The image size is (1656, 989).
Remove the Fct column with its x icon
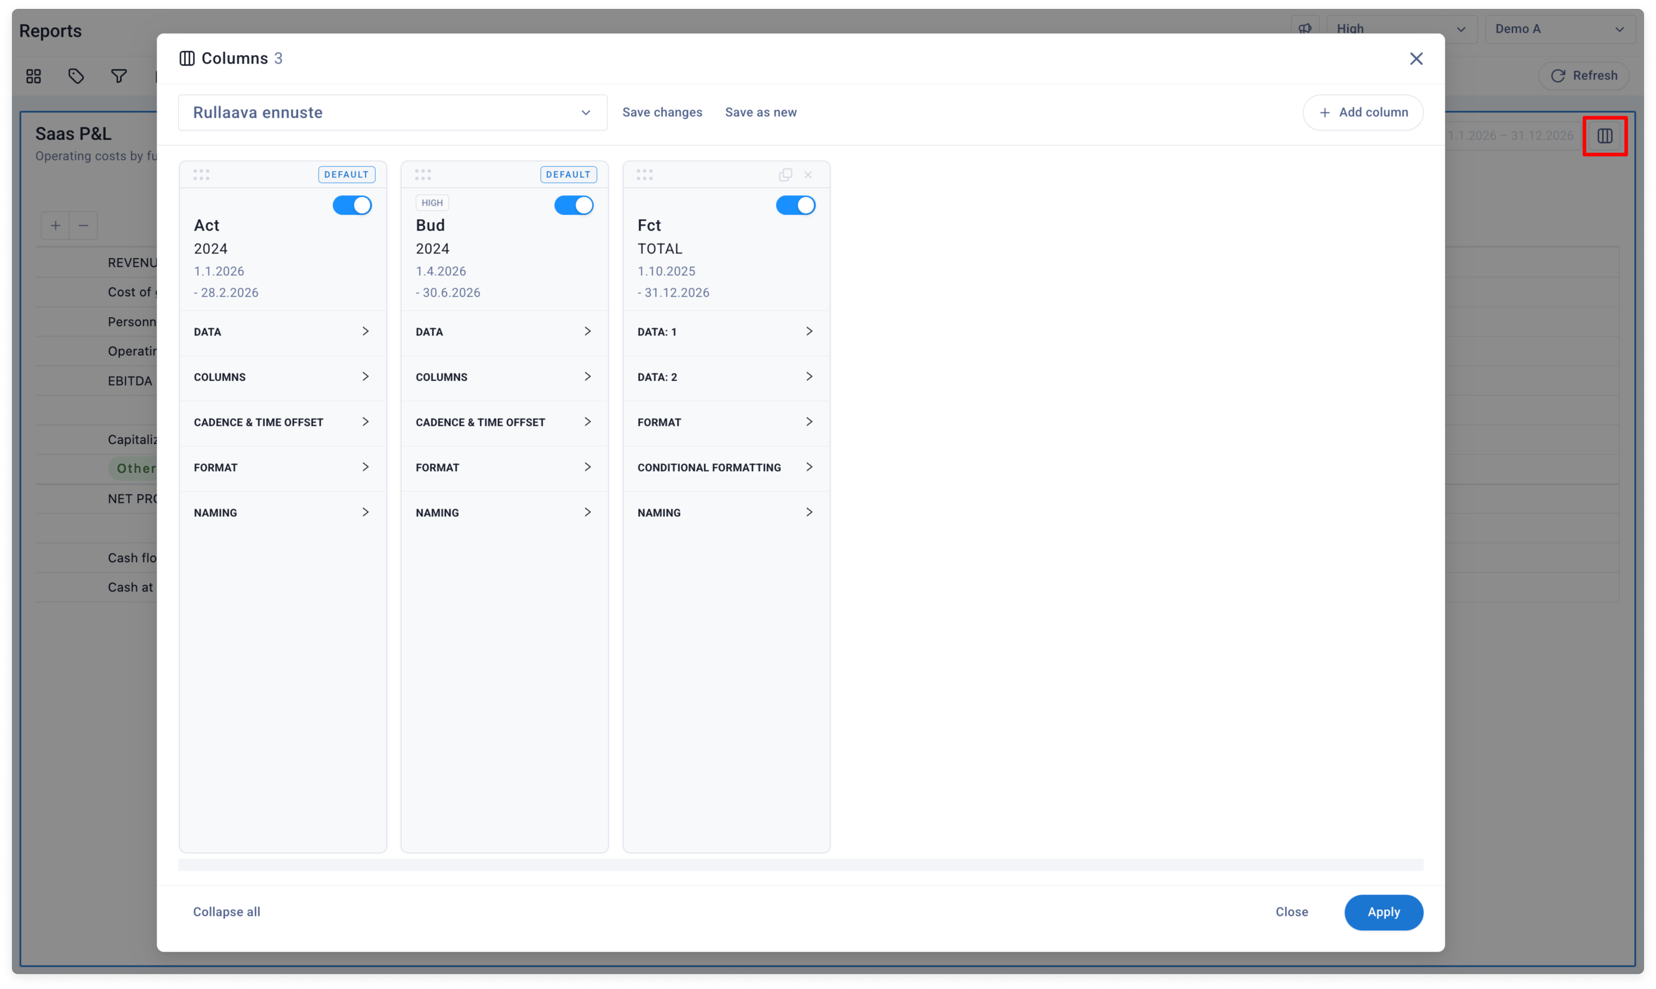807,174
